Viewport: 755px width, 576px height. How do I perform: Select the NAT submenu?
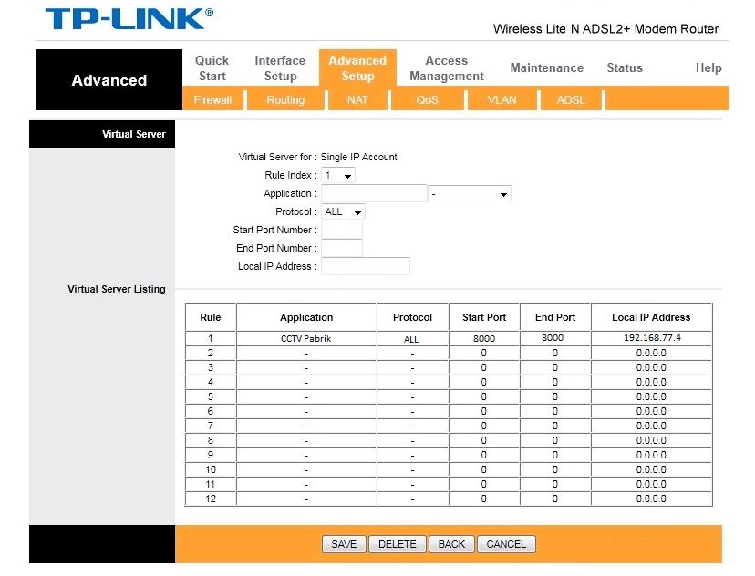click(357, 100)
